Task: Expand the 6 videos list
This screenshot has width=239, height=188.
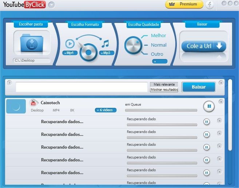Action: pyautogui.click(x=105, y=110)
